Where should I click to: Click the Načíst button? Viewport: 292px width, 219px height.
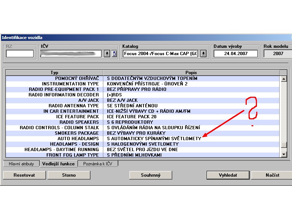pos(272,175)
